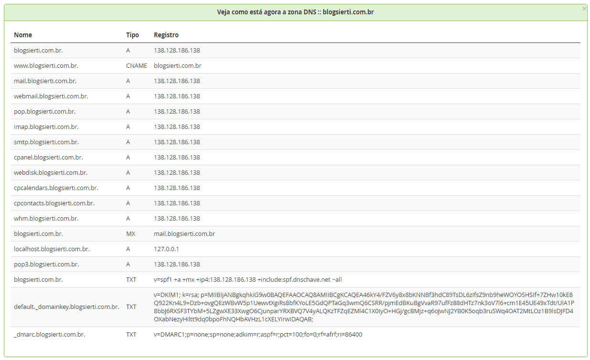The width and height of the screenshot is (590, 360).
Task: Select the cpanel.blogsierti.com.br. entry
Action: (x=48, y=157)
